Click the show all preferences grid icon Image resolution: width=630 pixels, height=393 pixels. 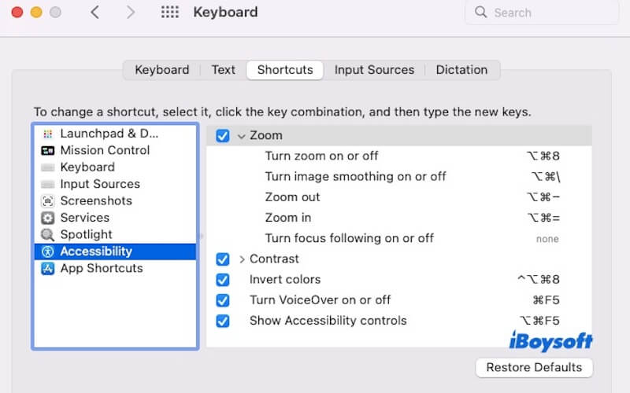coord(169,13)
